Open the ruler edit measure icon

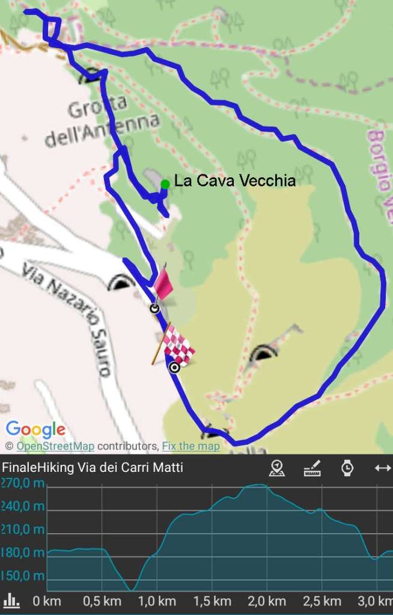coord(312,468)
